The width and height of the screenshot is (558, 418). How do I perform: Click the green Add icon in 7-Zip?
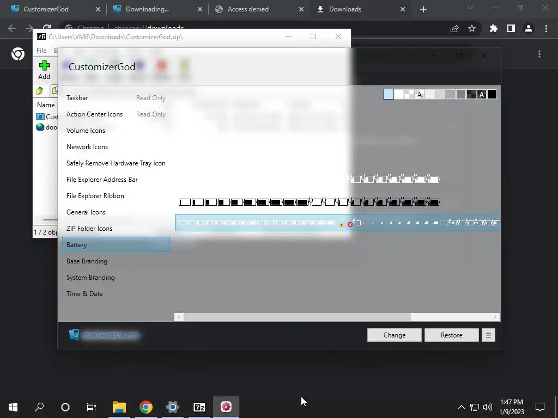tap(44, 65)
